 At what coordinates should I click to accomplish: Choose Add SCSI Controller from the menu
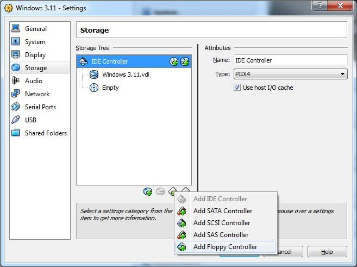tap(222, 223)
